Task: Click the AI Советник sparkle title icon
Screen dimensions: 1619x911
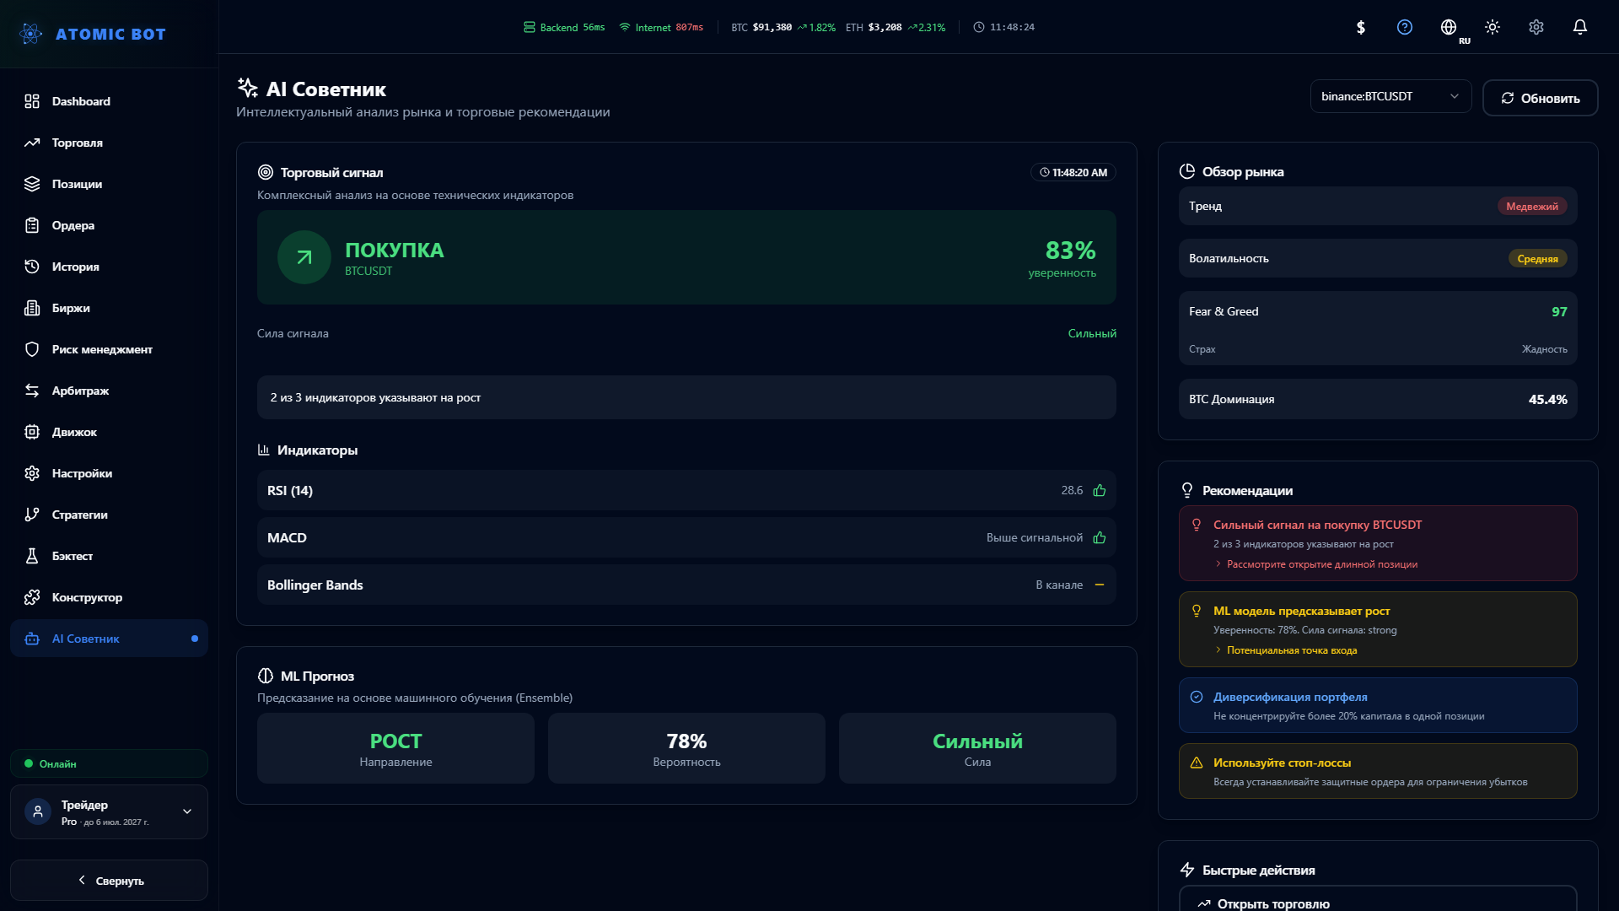Action: (248, 88)
